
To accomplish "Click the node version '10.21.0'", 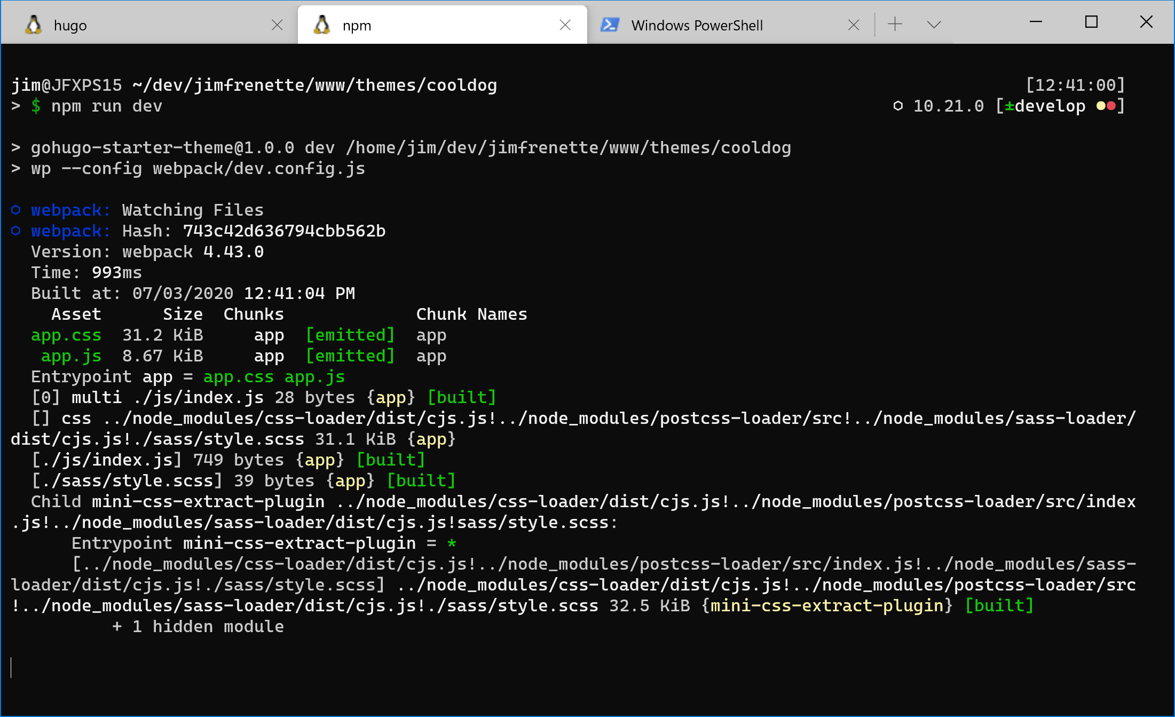I will pyautogui.click(x=949, y=106).
